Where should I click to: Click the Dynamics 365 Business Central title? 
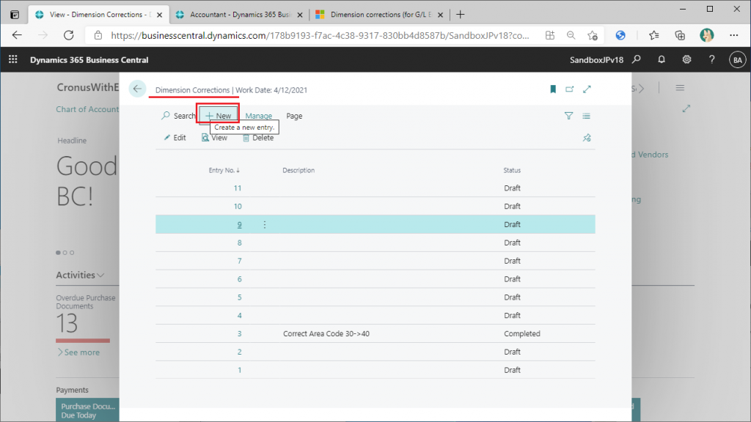point(89,60)
